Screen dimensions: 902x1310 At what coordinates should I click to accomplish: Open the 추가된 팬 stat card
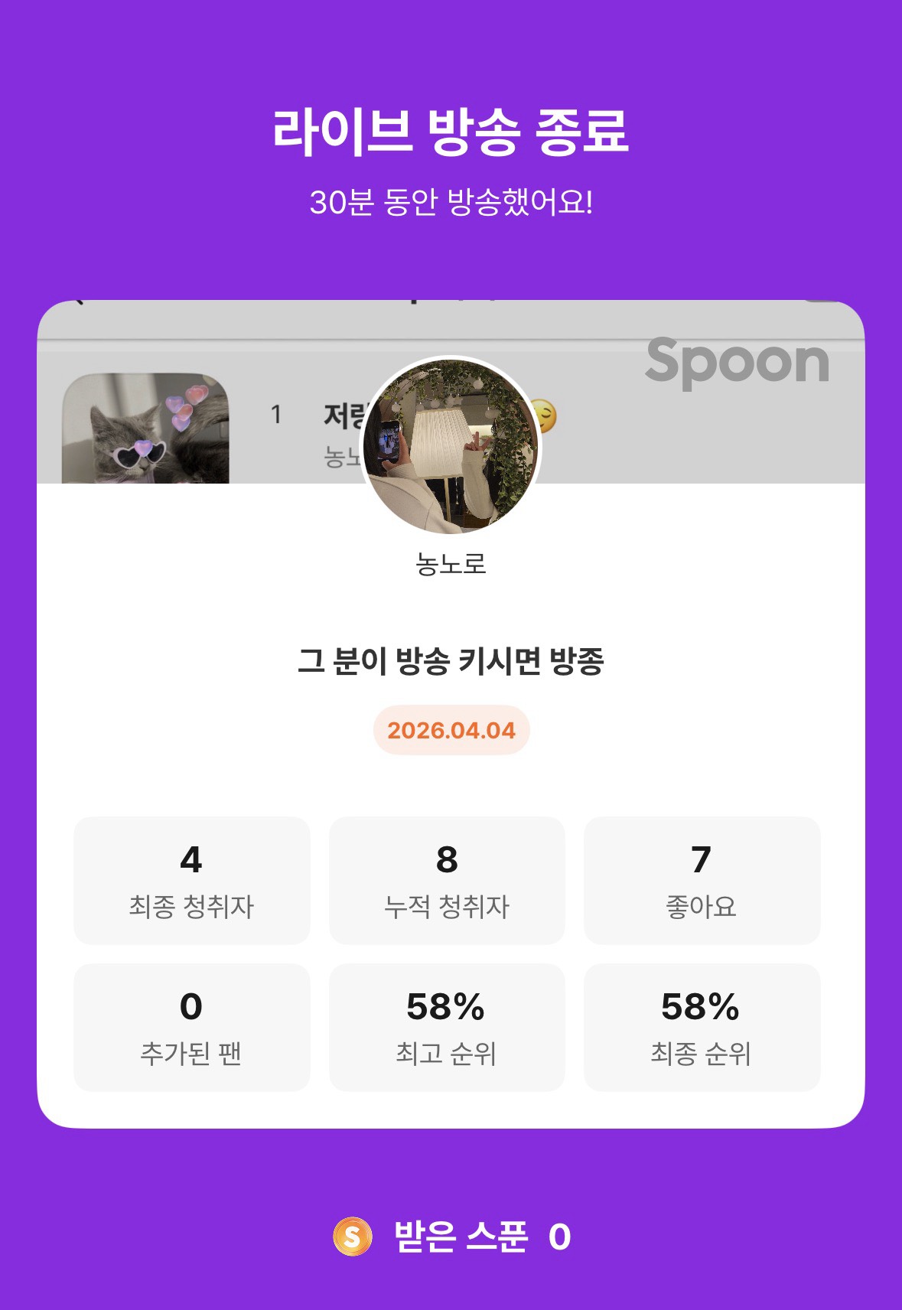click(x=191, y=1027)
